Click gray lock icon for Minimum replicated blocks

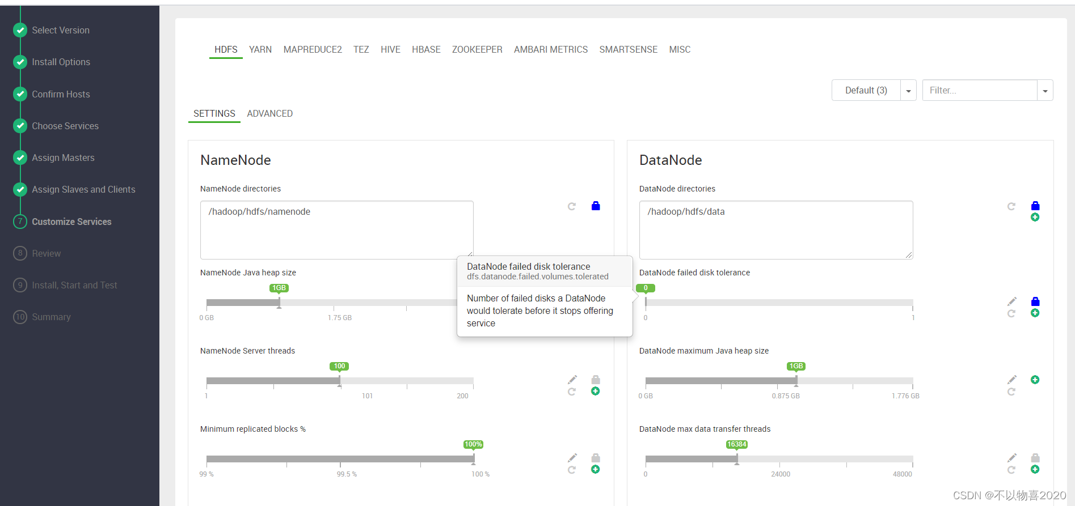(x=596, y=457)
